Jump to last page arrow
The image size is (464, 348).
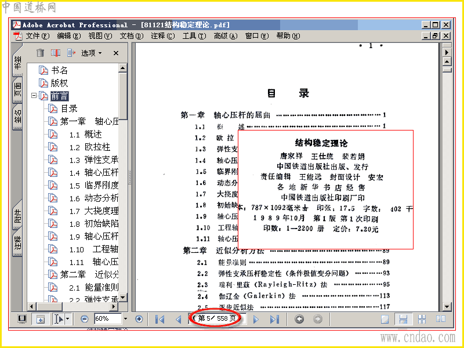point(274,320)
